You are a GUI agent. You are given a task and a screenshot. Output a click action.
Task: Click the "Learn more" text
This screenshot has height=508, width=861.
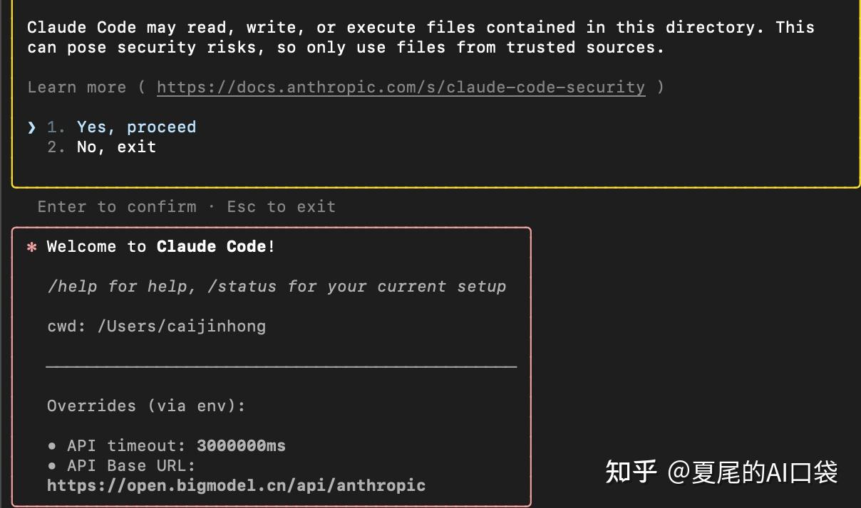[x=76, y=88]
